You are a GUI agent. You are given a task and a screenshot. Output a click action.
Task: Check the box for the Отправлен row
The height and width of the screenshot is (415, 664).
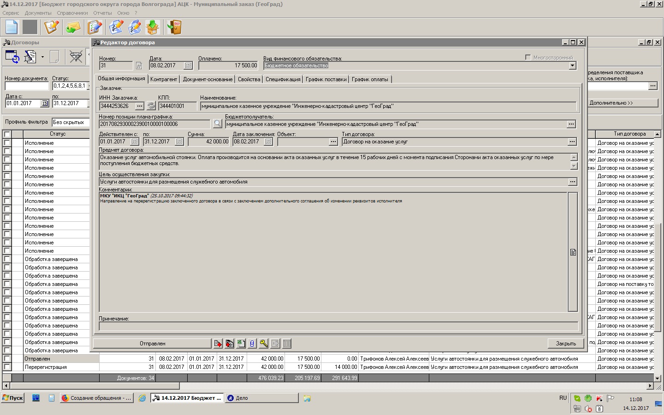tap(7, 359)
